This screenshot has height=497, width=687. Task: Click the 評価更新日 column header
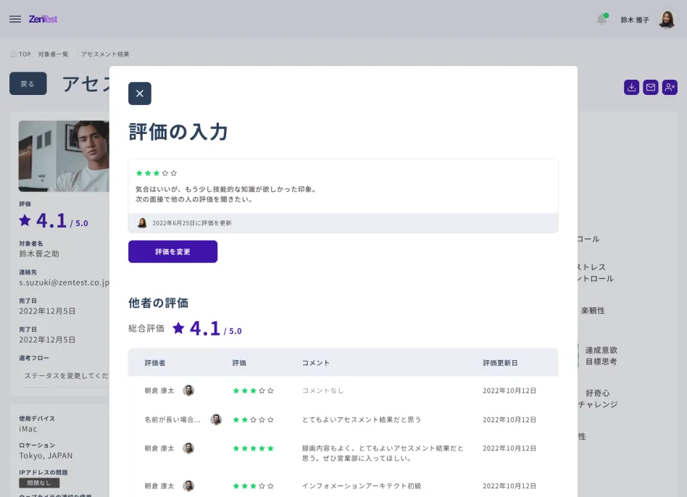[x=500, y=362]
